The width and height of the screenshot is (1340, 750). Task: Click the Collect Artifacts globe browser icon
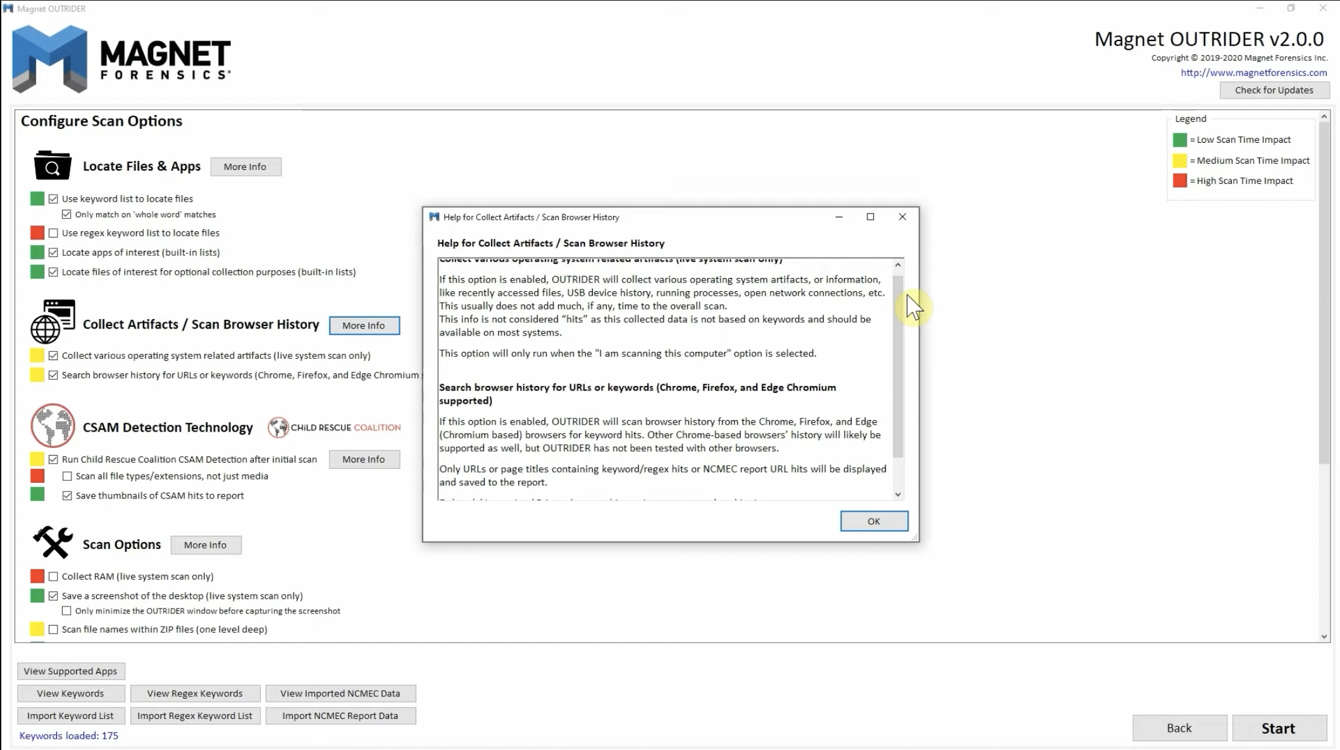pos(53,321)
